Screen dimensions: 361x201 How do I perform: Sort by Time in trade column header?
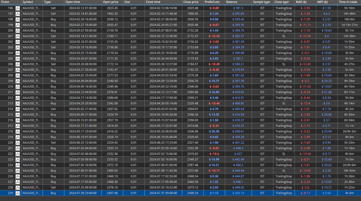(x=349, y=2)
